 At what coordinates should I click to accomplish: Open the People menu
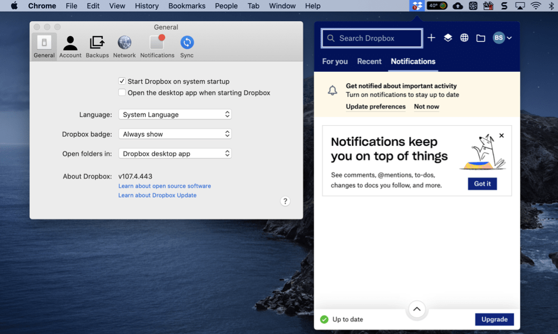coord(227,6)
